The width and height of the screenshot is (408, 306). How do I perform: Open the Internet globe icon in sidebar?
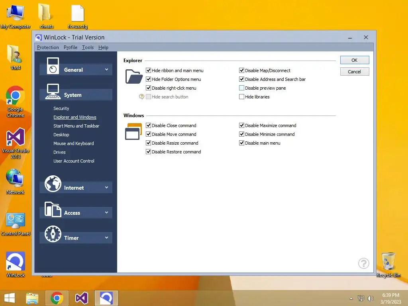(x=53, y=183)
